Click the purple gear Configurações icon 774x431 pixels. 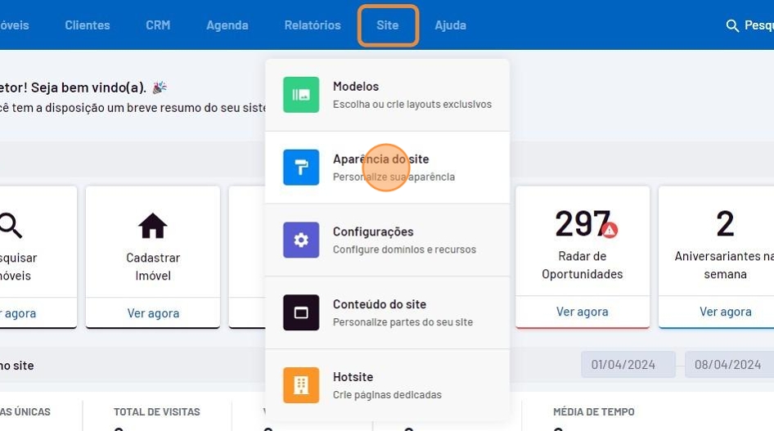tap(301, 240)
